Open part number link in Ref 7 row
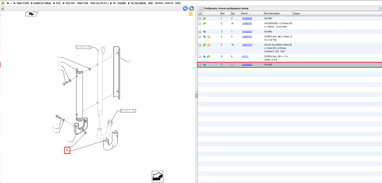 [247, 65]
